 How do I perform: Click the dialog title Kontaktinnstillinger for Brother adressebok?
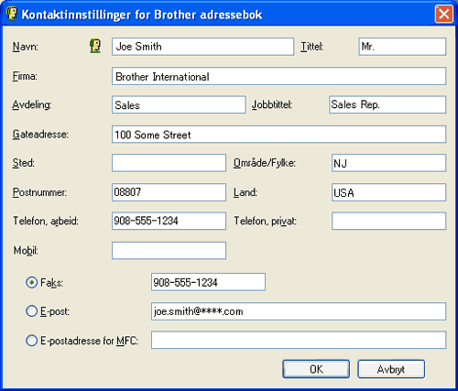pos(142,15)
